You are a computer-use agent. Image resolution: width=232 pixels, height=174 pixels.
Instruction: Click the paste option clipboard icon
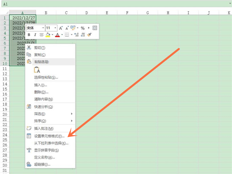(37, 70)
